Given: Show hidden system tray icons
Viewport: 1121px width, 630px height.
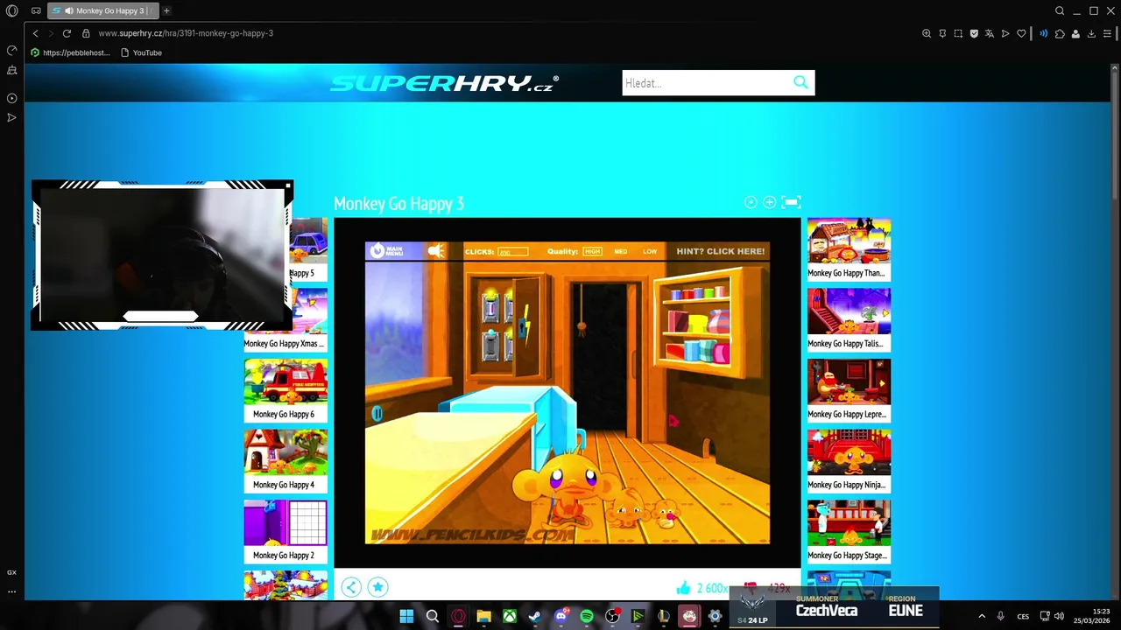Looking at the screenshot, I should (982, 616).
